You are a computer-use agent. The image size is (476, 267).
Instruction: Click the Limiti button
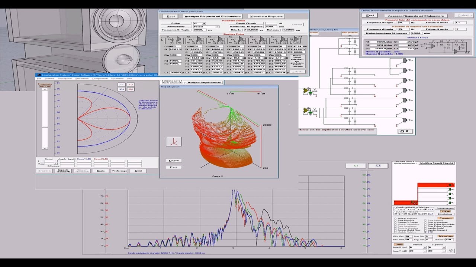pos(399,244)
